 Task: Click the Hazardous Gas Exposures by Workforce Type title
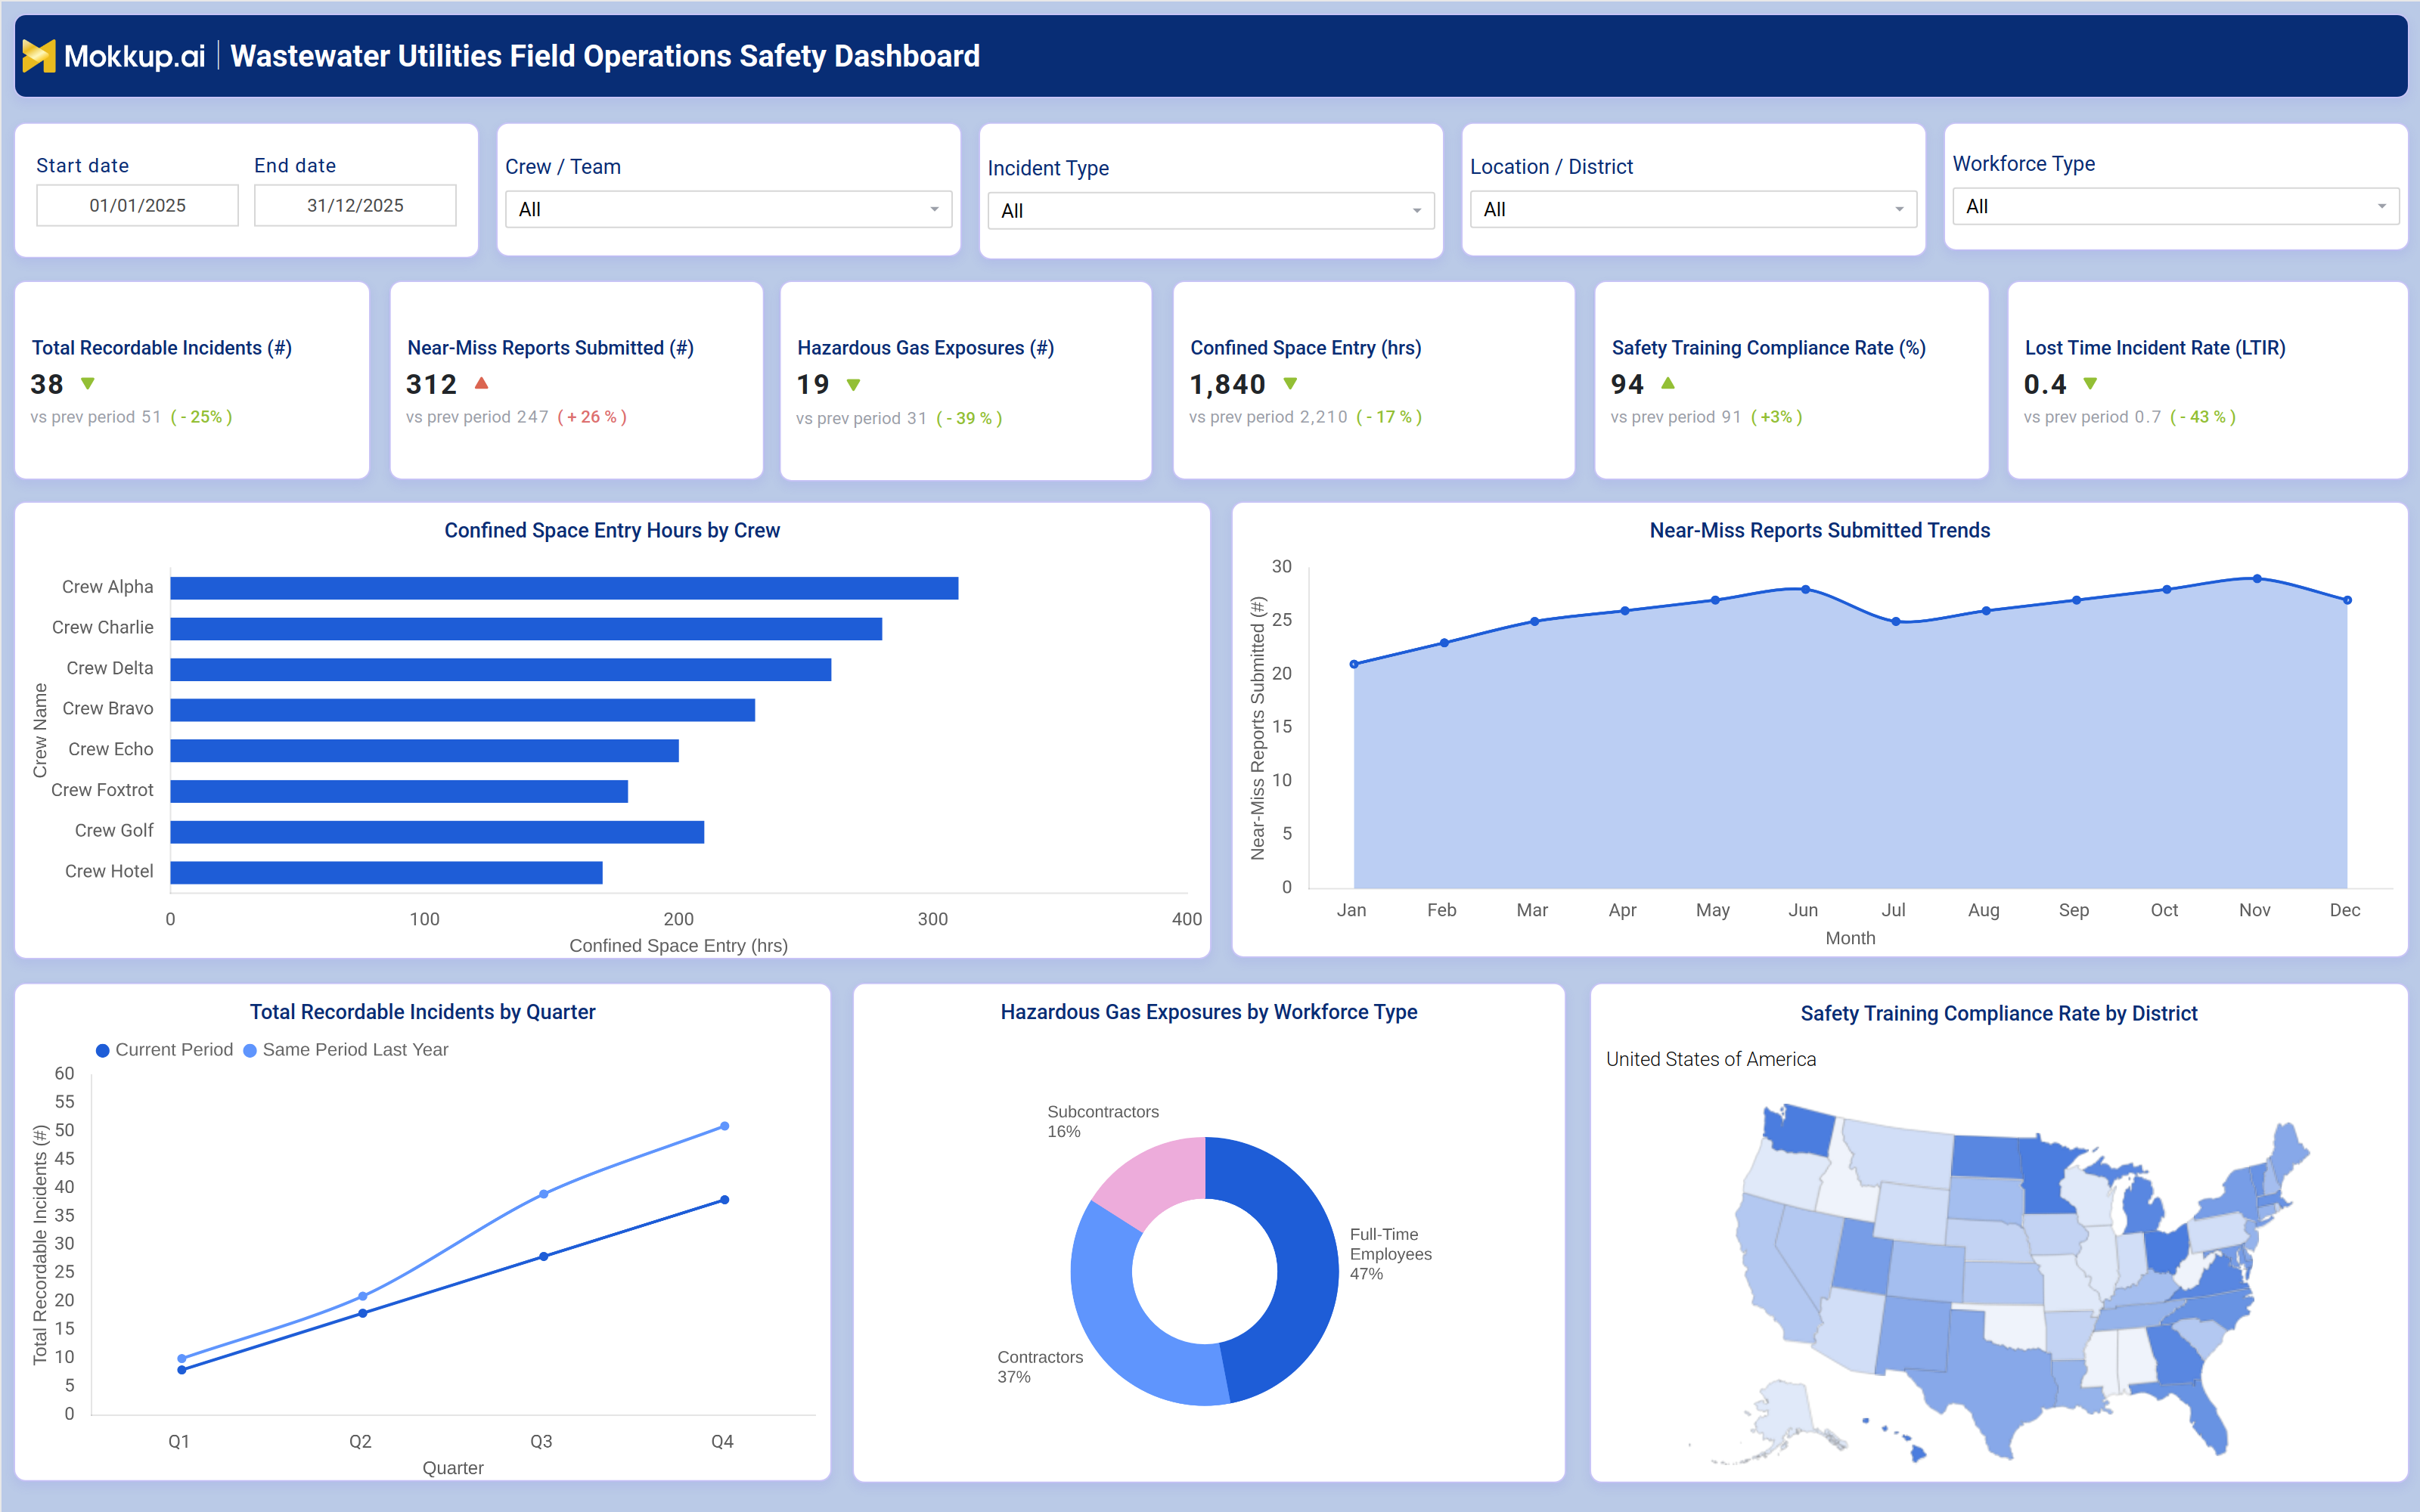click(1208, 1012)
